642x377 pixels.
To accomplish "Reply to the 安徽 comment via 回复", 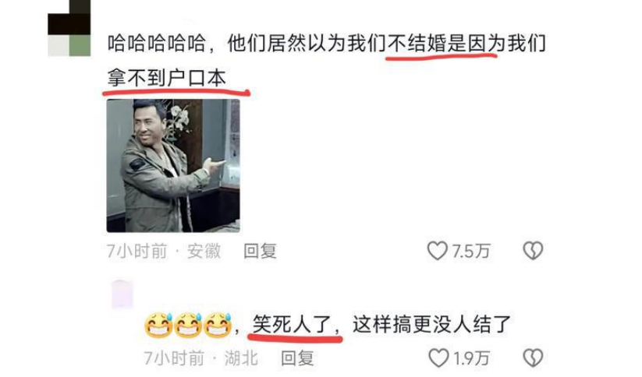I will pyautogui.click(x=260, y=251).
